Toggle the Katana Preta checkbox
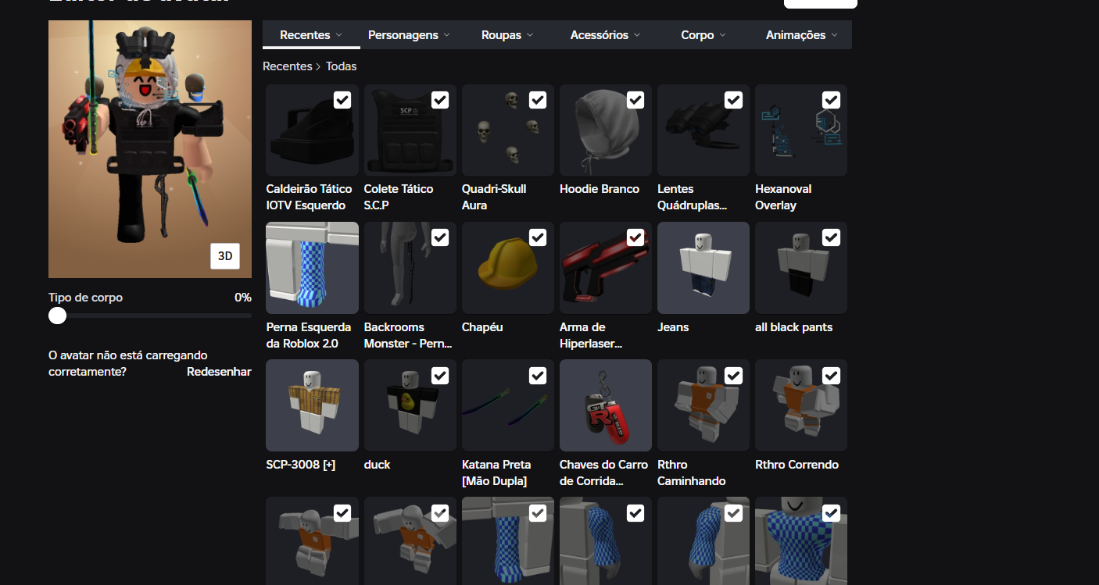This screenshot has height=585, width=1099. [538, 376]
